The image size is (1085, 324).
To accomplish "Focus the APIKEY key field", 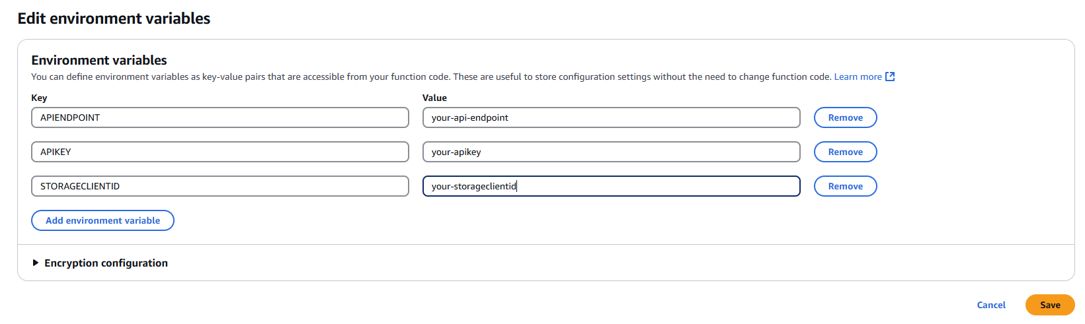I will pos(220,152).
